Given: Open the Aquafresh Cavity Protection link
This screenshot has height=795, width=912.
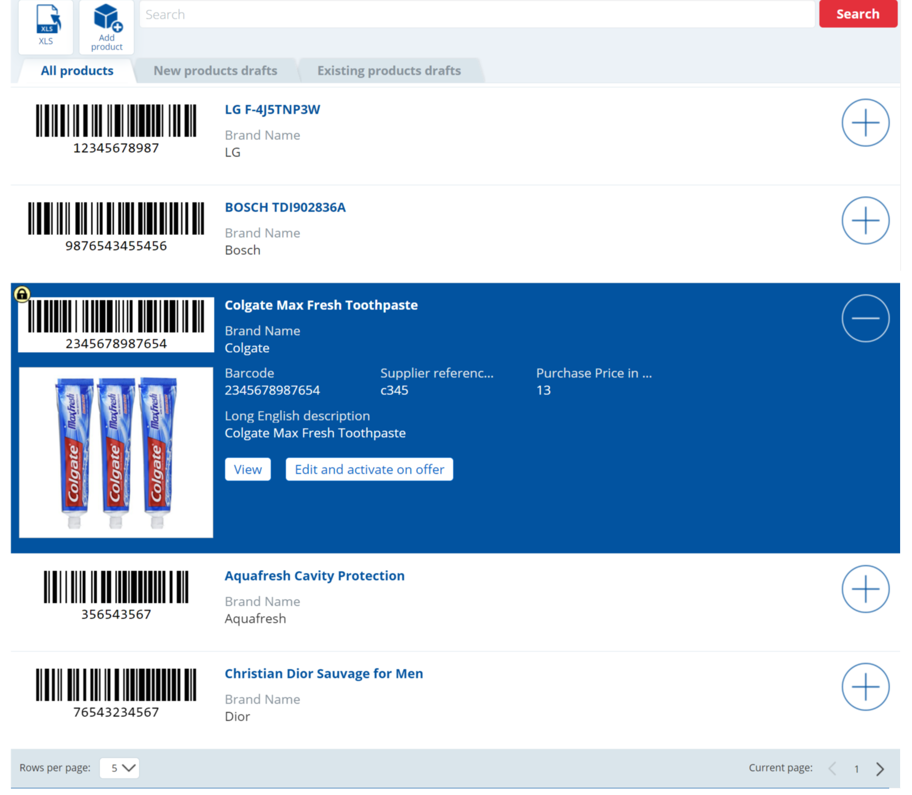Looking at the screenshot, I should [x=314, y=576].
